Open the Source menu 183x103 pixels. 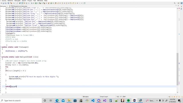[x=4, y=1]
